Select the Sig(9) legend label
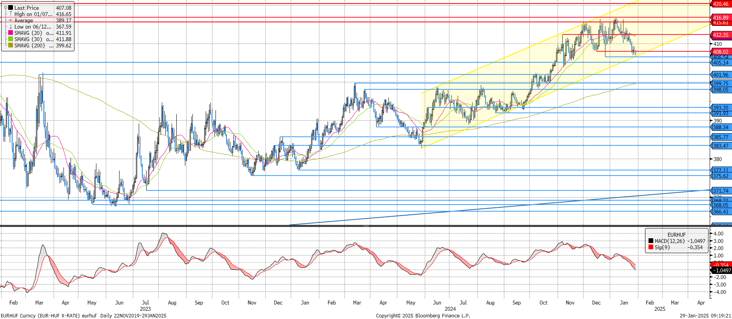Screen dimensions: 732x319 pyautogui.click(x=662, y=247)
